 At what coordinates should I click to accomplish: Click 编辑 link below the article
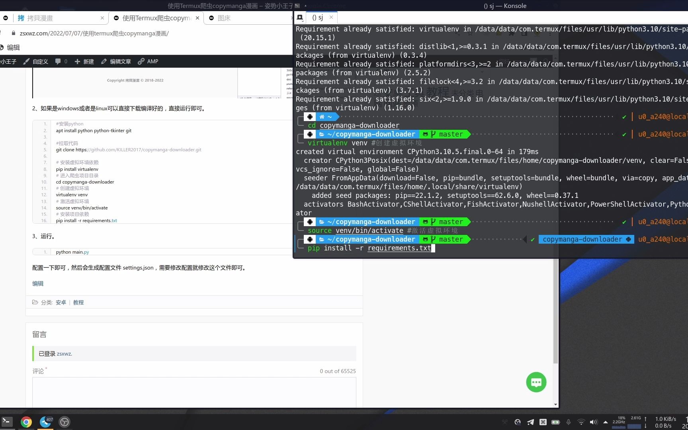pos(38,283)
